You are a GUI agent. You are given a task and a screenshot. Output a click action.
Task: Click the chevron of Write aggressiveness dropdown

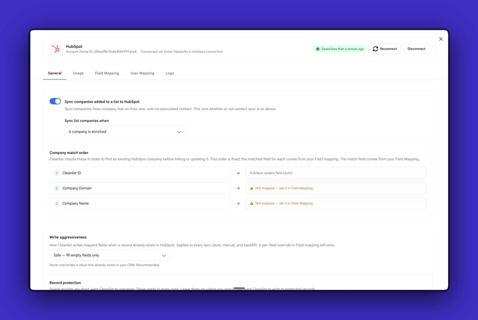tap(164, 256)
